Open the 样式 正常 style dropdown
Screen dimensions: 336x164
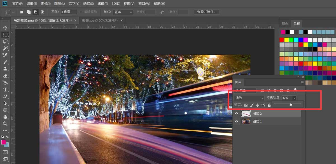123,12
